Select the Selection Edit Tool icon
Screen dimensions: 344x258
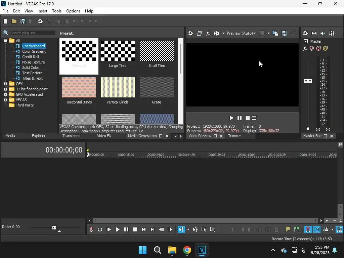[204, 229]
